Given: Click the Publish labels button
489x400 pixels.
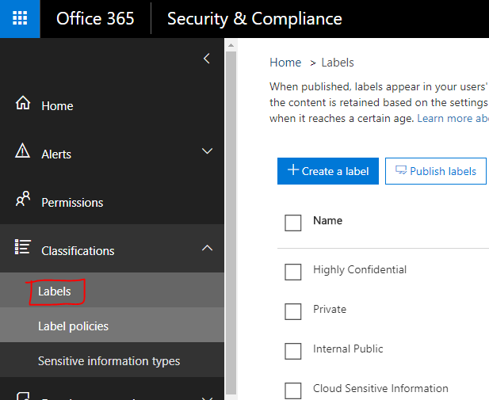Looking at the screenshot, I should tap(436, 171).
